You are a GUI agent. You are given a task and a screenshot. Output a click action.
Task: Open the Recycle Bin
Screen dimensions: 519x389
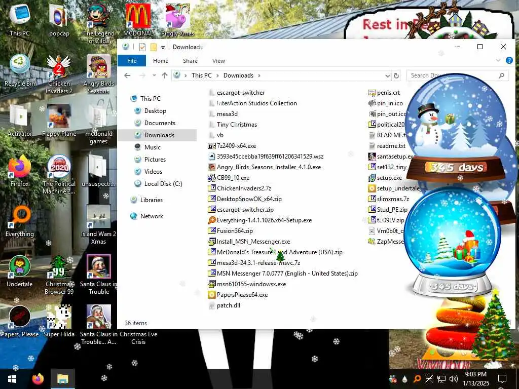pyautogui.click(x=20, y=70)
